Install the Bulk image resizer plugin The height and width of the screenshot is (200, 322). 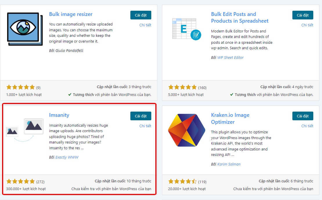[141, 15]
